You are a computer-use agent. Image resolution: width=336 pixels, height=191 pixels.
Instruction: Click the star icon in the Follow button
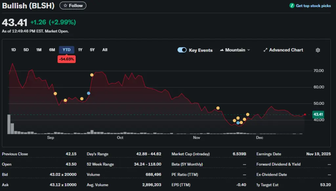(x=65, y=6)
